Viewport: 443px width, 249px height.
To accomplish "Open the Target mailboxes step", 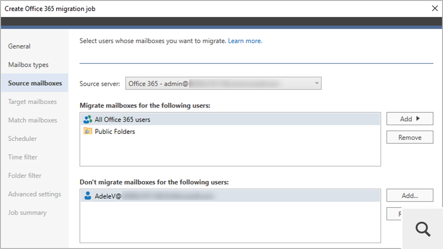I will point(33,101).
